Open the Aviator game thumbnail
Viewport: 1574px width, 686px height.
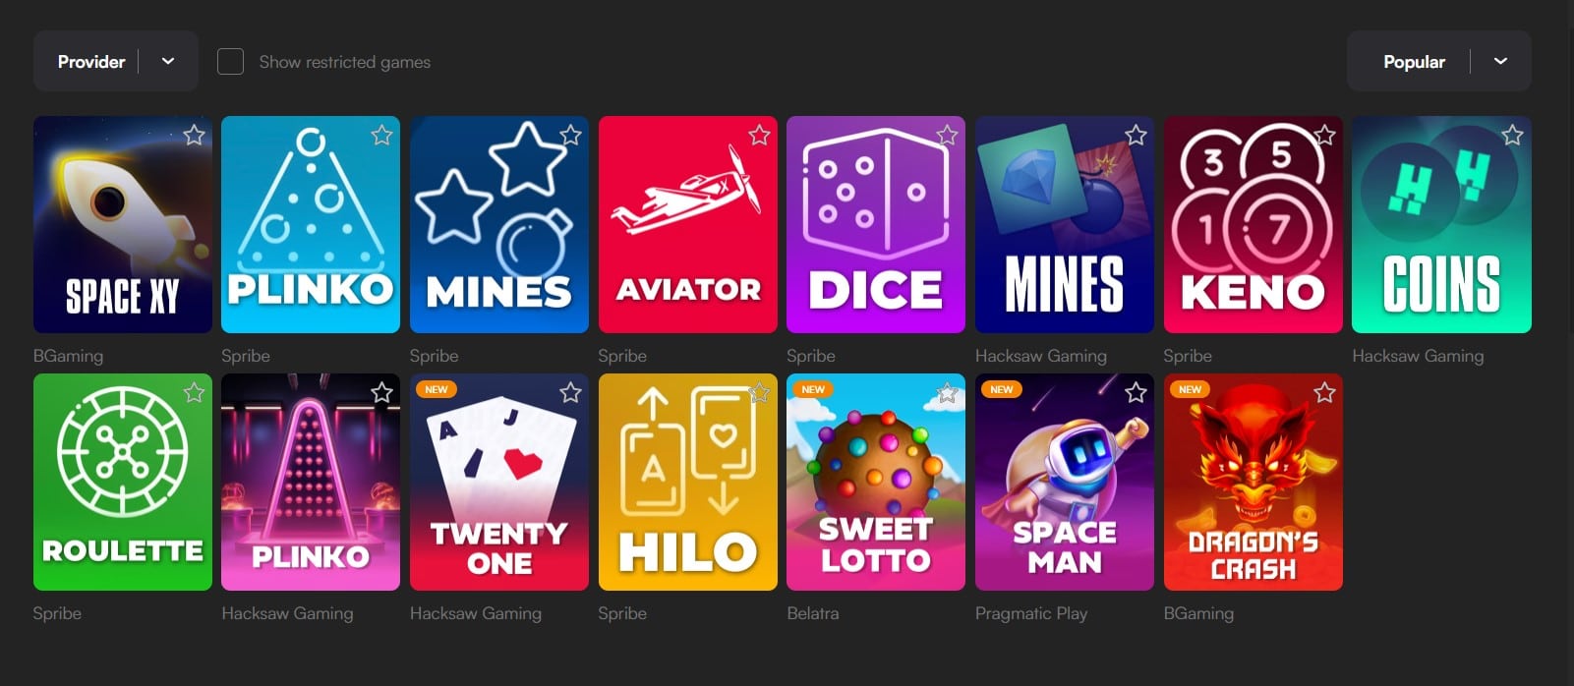688,224
